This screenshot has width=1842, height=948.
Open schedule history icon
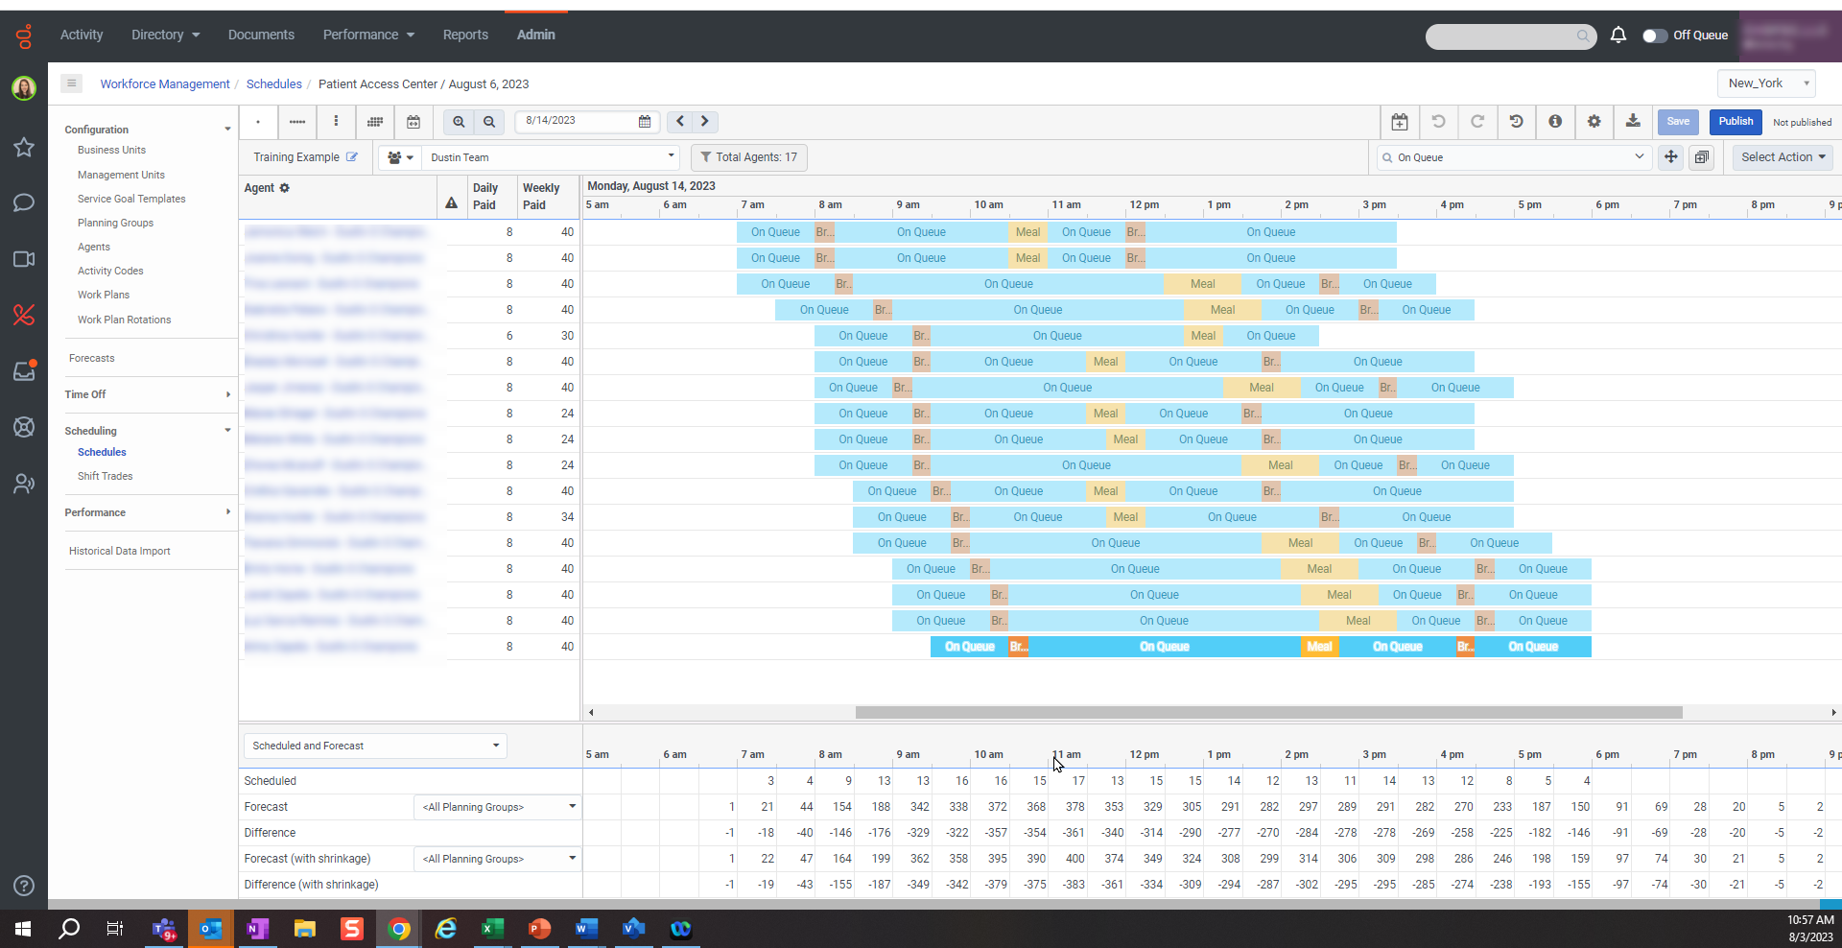(1516, 122)
